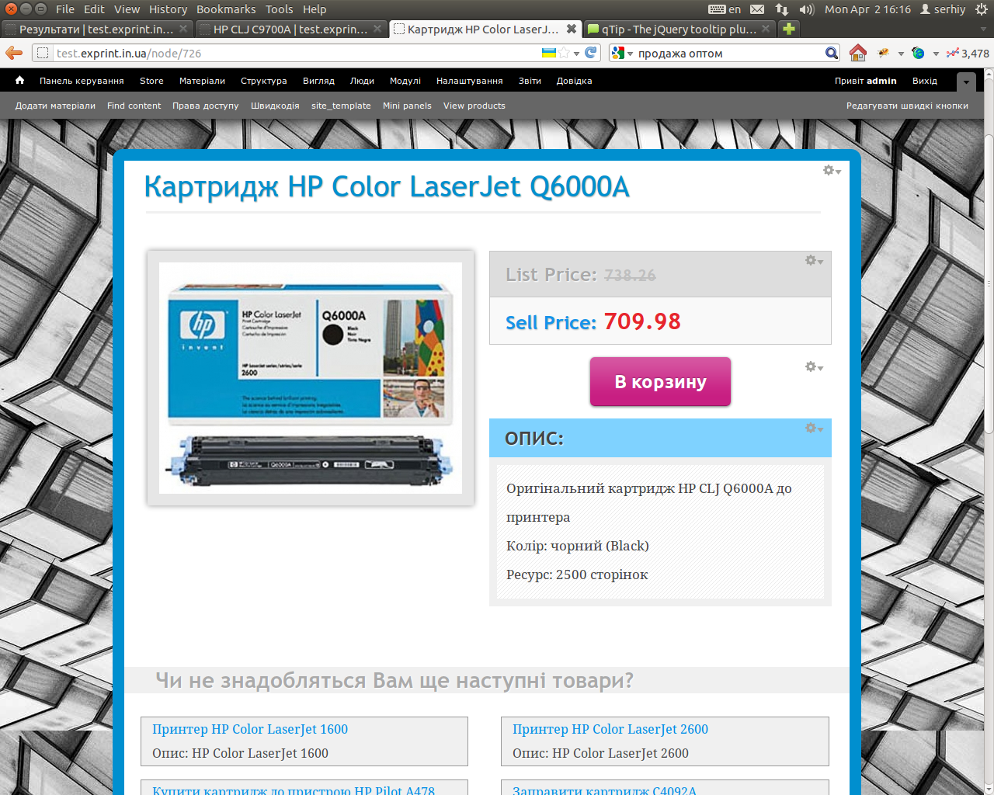
Task: Close the HP CLJ C9700A tab
Action: click(377, 29)
